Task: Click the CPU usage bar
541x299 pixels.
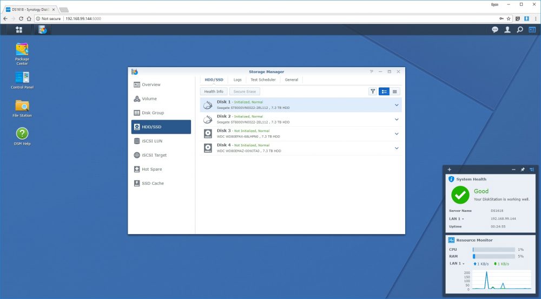Action: 494,249
